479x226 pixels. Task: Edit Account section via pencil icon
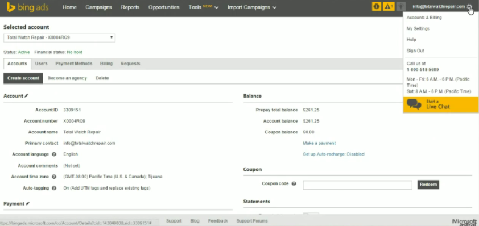(26, 96)
